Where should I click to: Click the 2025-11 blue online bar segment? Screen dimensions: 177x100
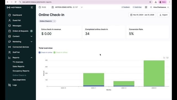point(94,86)
